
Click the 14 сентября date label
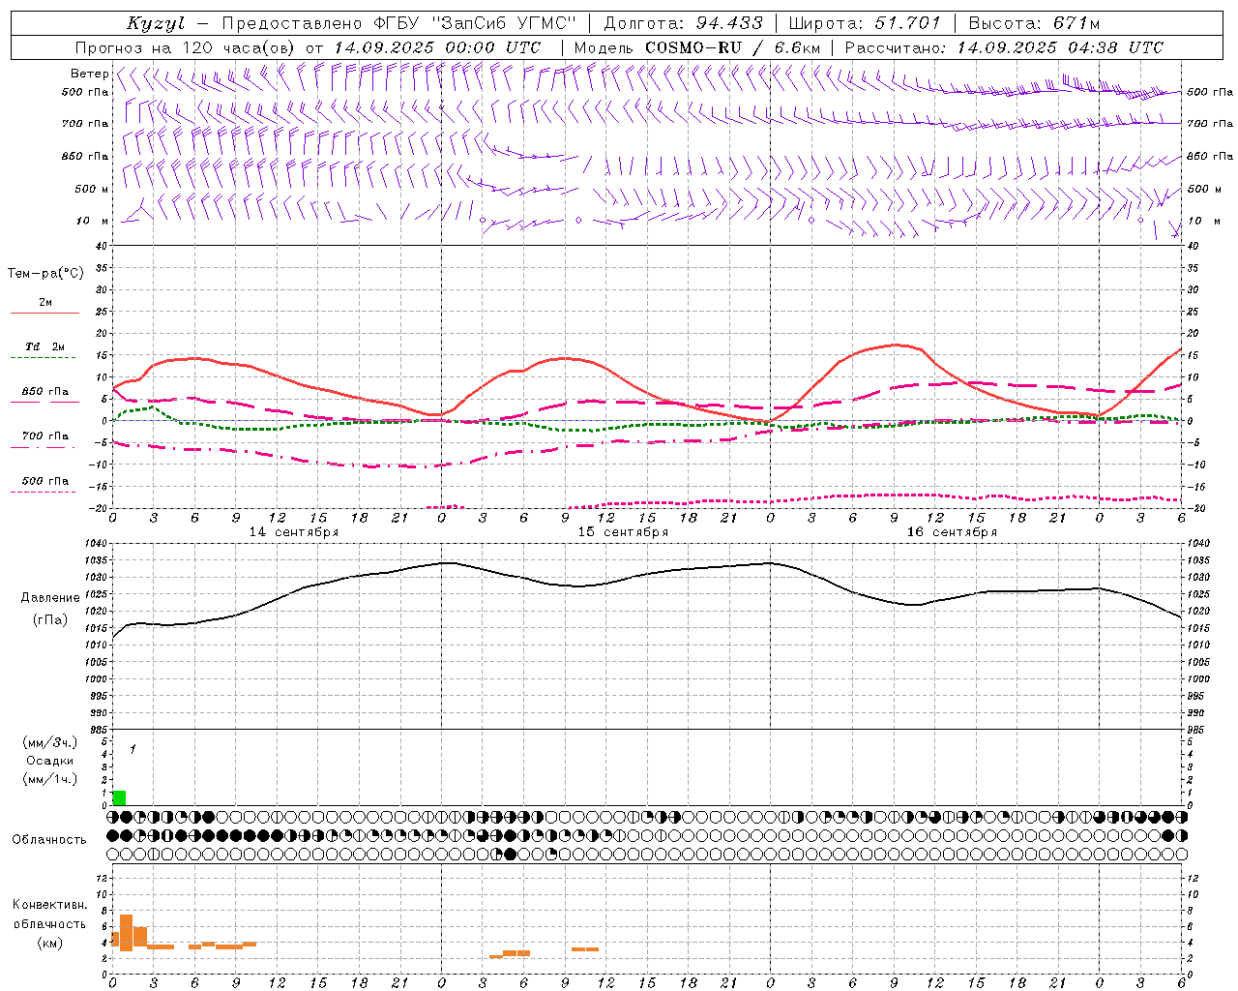point(294,532)
